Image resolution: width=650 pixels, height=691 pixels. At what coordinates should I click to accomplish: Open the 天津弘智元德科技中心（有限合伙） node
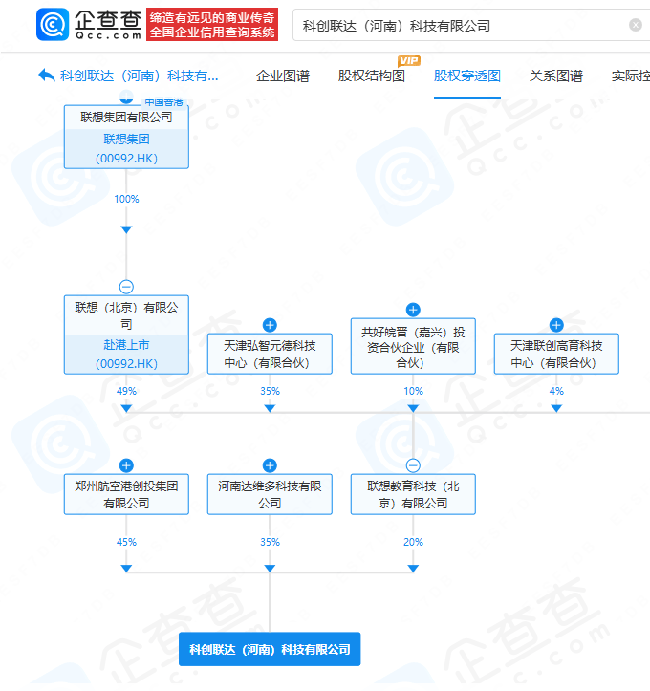tap(270, 354)
